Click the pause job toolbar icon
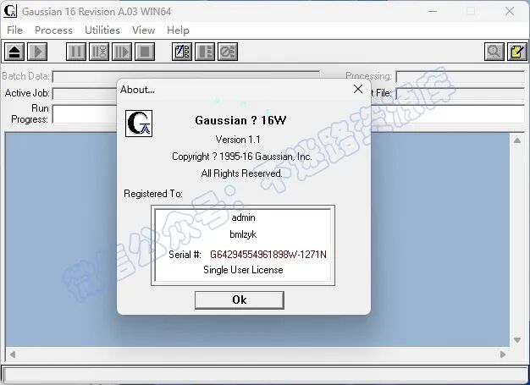The image size is (530, 385). click(76, 52)
